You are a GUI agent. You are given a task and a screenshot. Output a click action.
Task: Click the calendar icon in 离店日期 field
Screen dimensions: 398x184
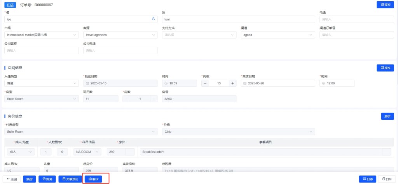tap(244, 83)
